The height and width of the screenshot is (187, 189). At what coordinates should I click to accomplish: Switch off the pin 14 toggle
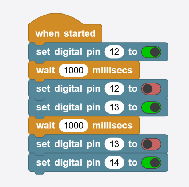(151, 163)
